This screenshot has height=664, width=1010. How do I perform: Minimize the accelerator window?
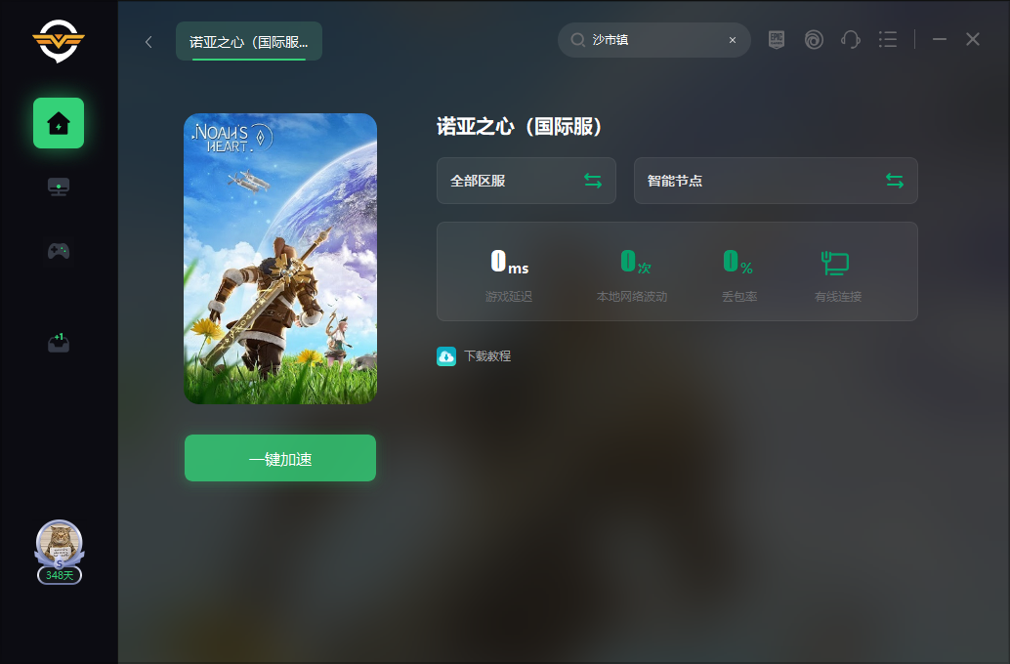[940, 40]
